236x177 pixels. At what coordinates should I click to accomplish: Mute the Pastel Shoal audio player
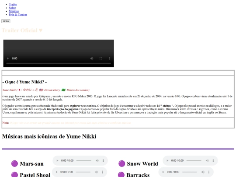pyautogui.click(x=96, y=172)
